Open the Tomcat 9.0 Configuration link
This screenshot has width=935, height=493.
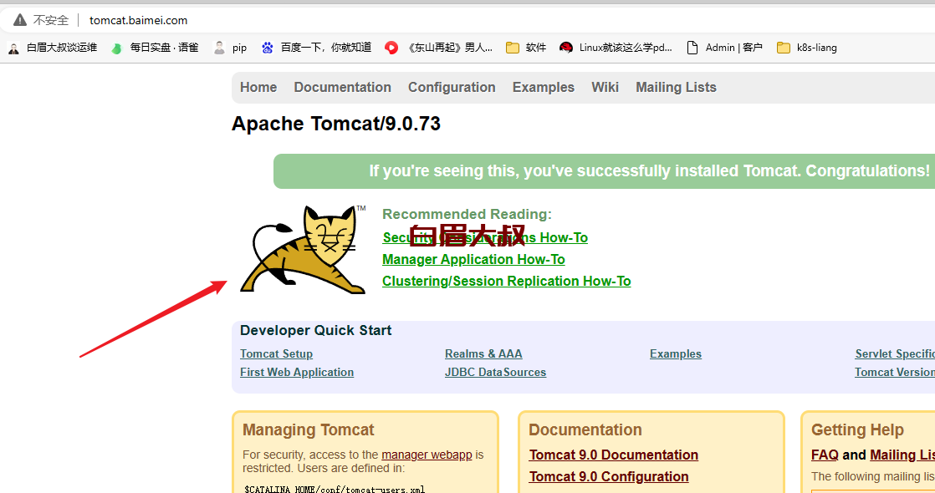pyautogui.click(x=608, y=476)
